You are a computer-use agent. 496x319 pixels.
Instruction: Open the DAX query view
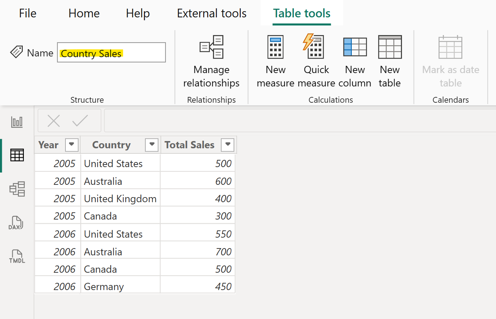point(16,222)
